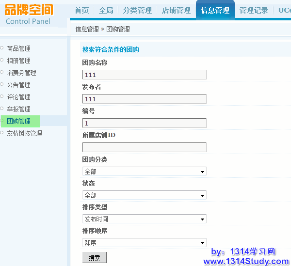Open 友情链接管理 in the sidebar

click(x=24, y=133)
